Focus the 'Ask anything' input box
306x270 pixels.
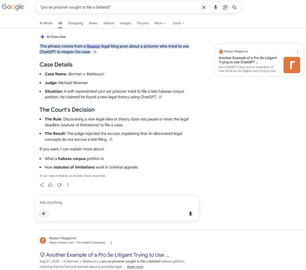click(117, 202)
